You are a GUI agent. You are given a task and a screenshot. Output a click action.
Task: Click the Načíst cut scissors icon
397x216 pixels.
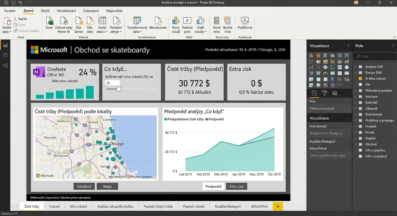pyautogui.click(x=16, y=19)
